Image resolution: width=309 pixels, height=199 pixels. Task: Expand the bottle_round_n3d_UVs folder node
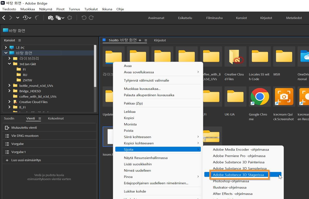coord(10,86)
